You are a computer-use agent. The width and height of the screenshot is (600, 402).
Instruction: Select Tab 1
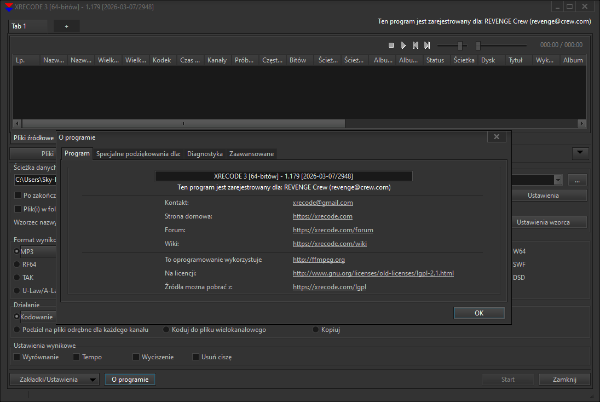click(x=27, y=26)
